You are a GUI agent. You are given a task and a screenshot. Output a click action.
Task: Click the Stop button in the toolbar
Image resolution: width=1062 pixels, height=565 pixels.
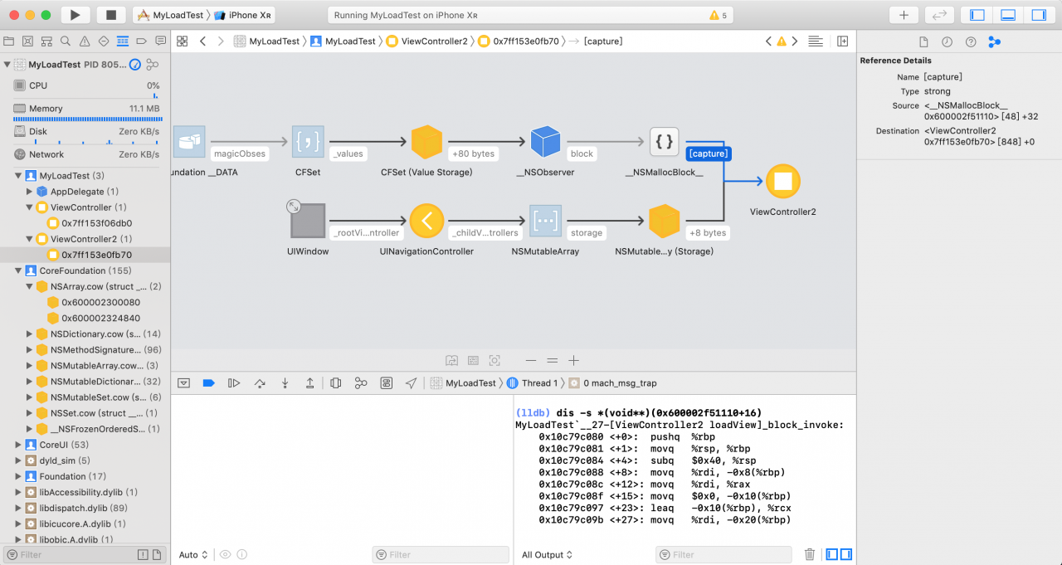point(111,15)
